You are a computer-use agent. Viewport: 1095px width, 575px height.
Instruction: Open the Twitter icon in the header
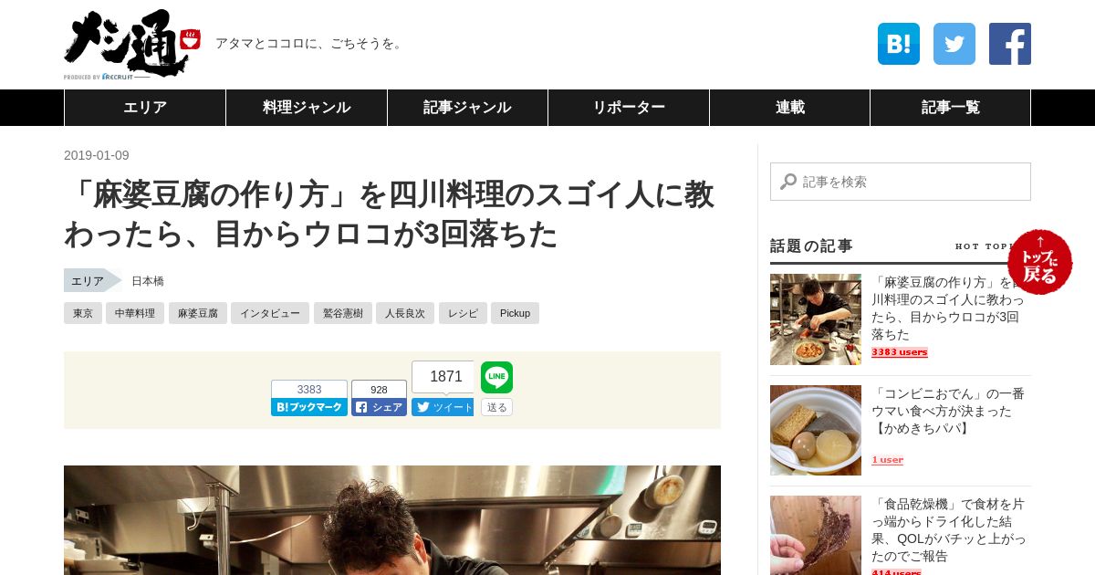[954, 44]
